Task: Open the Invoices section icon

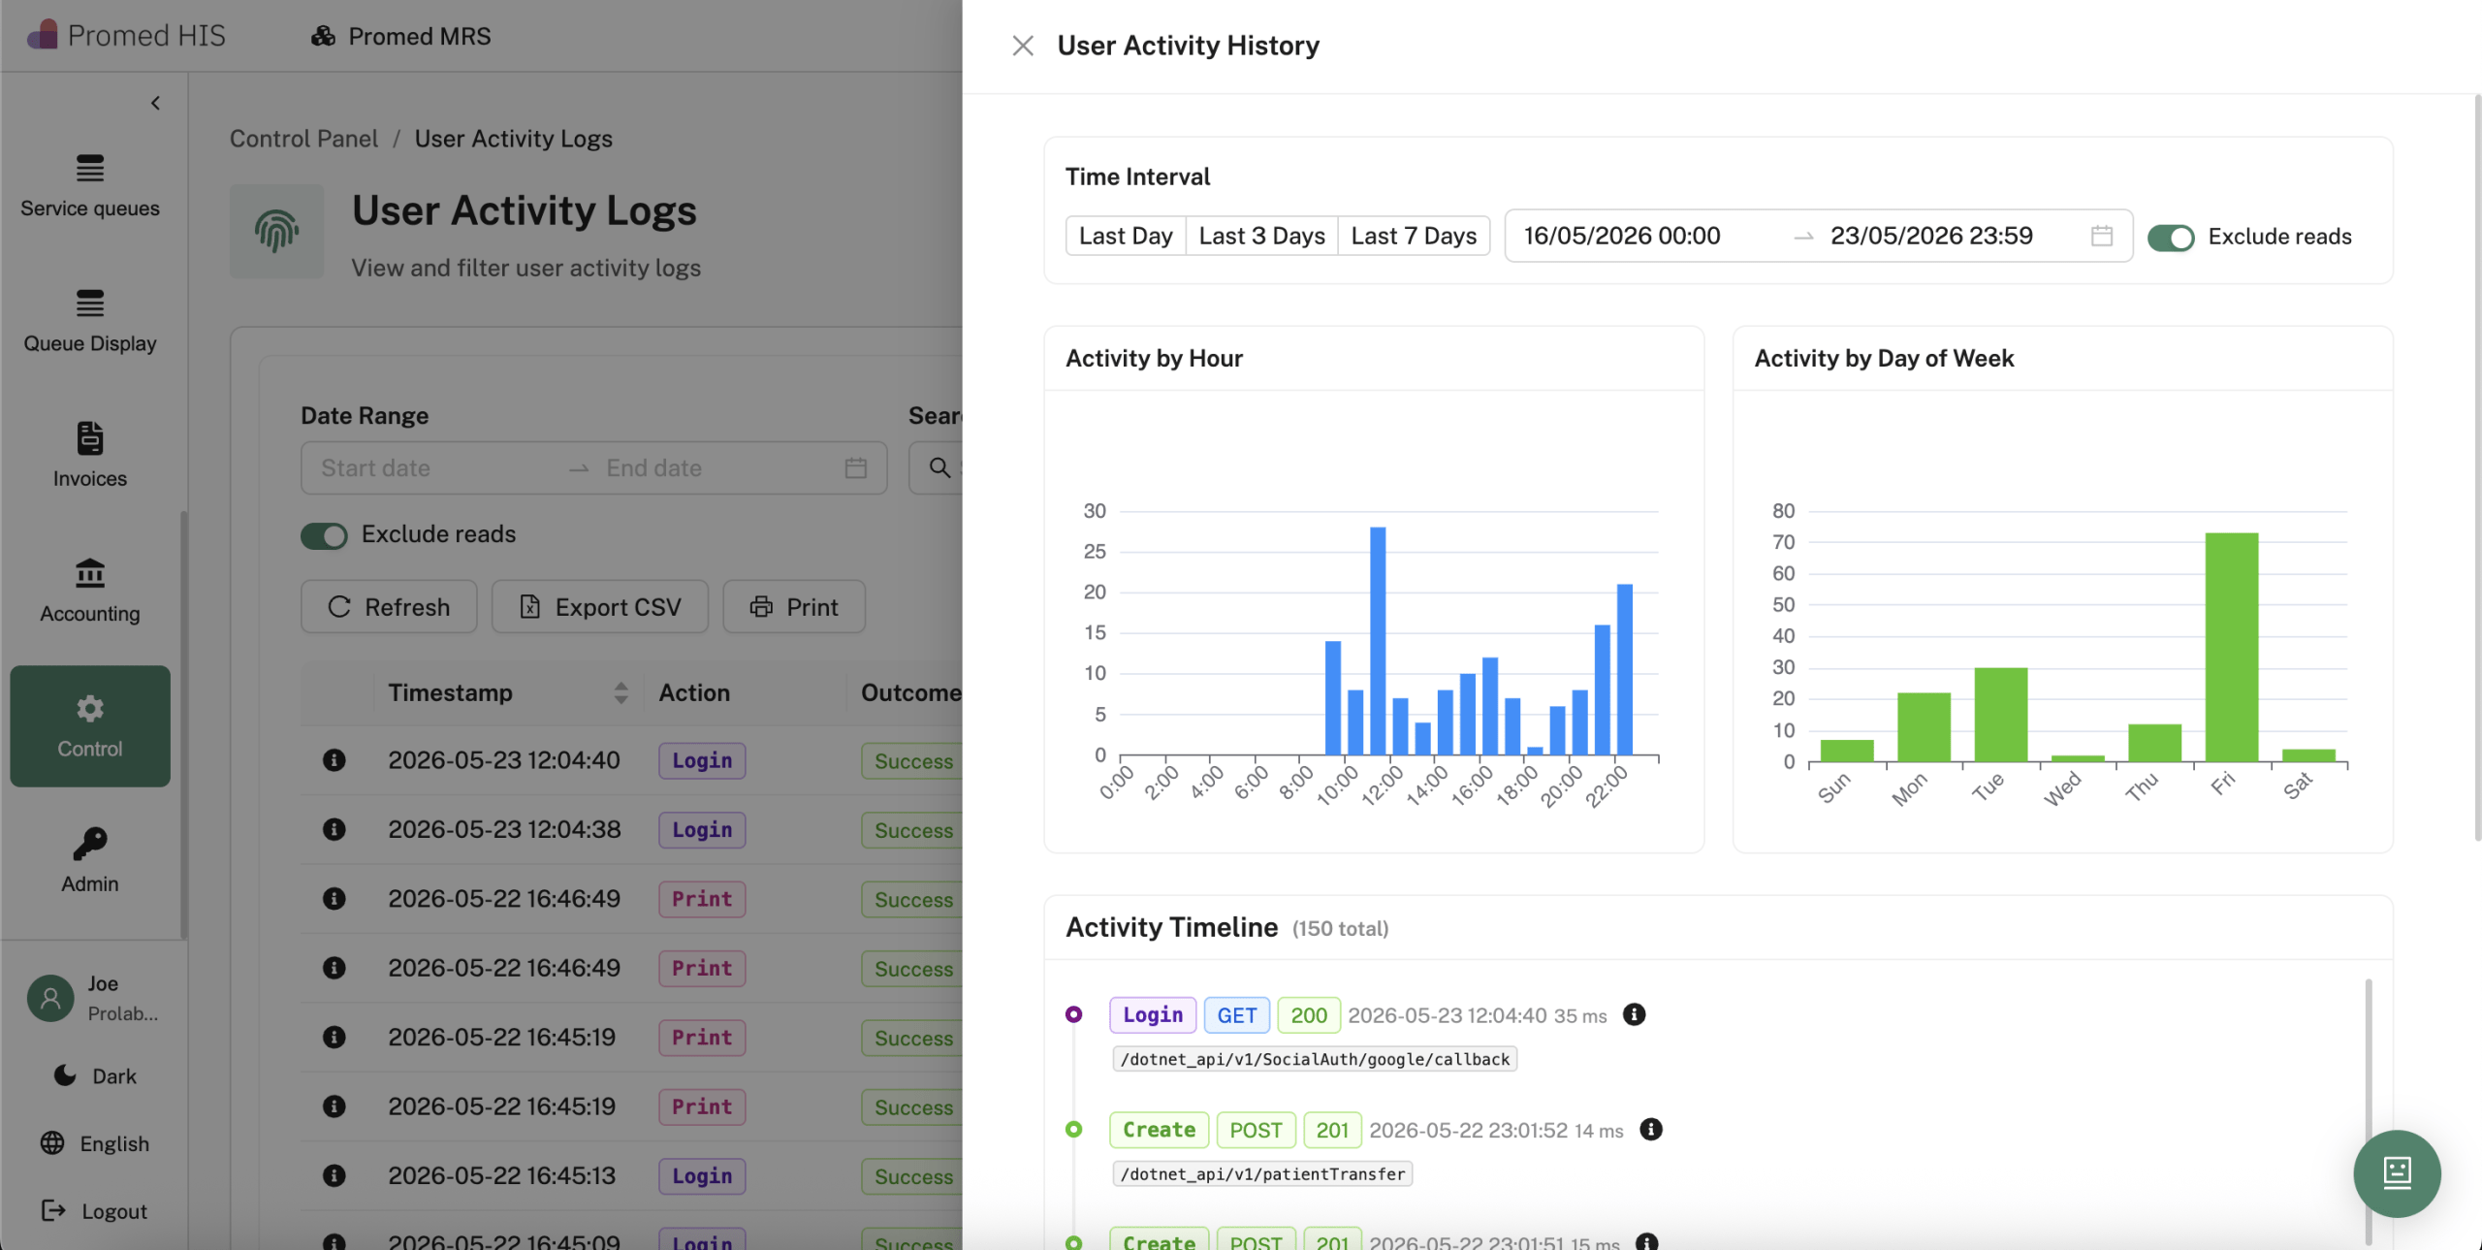Action: pyautogui.click(x=90, y=438)
